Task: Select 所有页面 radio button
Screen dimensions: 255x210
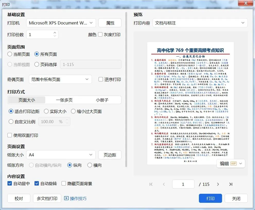Action: pyautogui.click(x=37, y=54)
